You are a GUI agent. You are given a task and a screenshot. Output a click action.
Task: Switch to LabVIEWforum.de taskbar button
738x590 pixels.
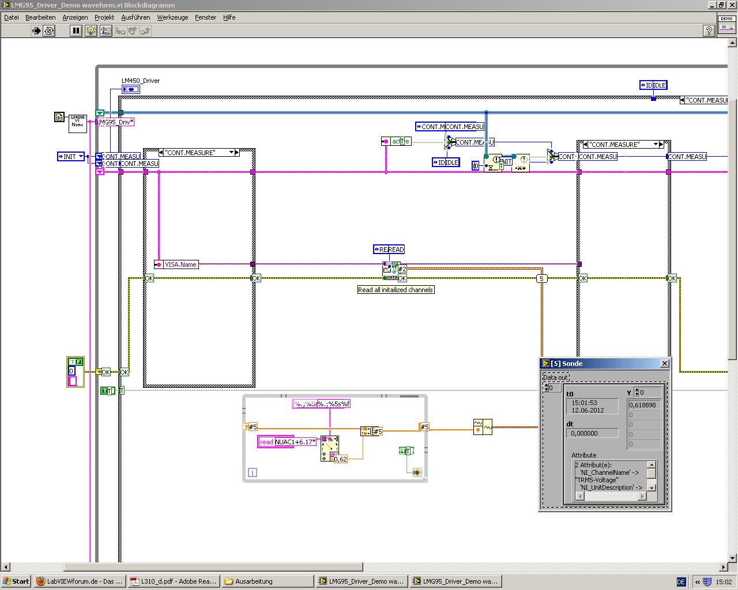coord(80,581)
